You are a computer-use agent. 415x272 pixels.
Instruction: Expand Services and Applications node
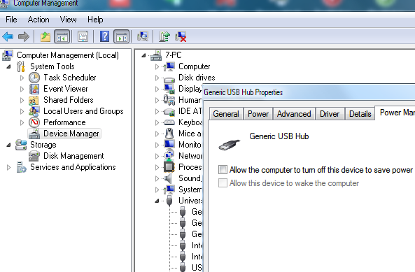pos(8,167)
